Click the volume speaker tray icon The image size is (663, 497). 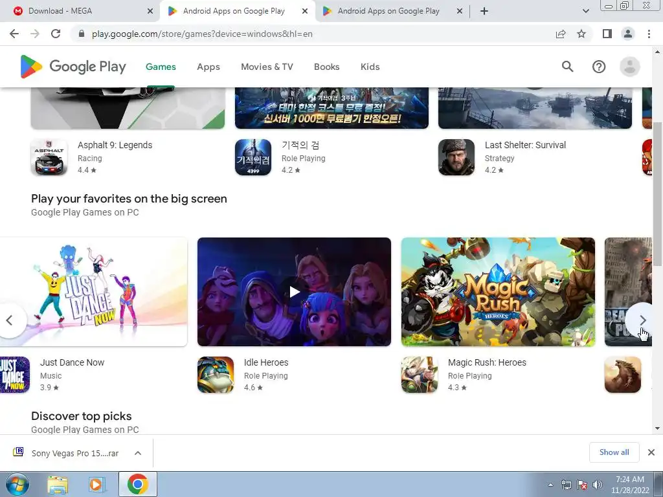point(597,485)
